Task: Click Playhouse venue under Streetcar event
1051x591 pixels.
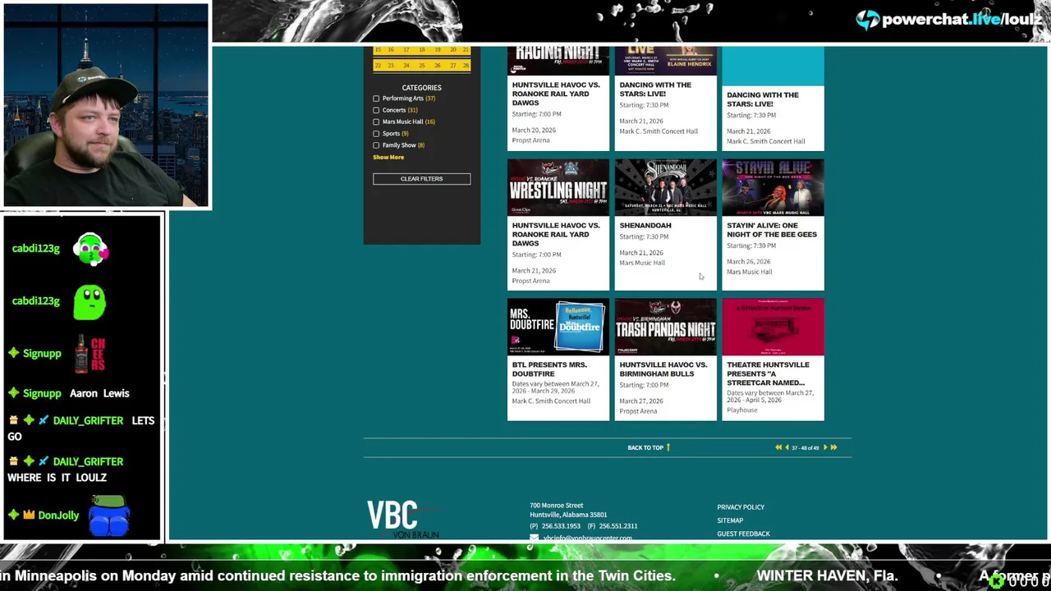Action: point(741,410)
